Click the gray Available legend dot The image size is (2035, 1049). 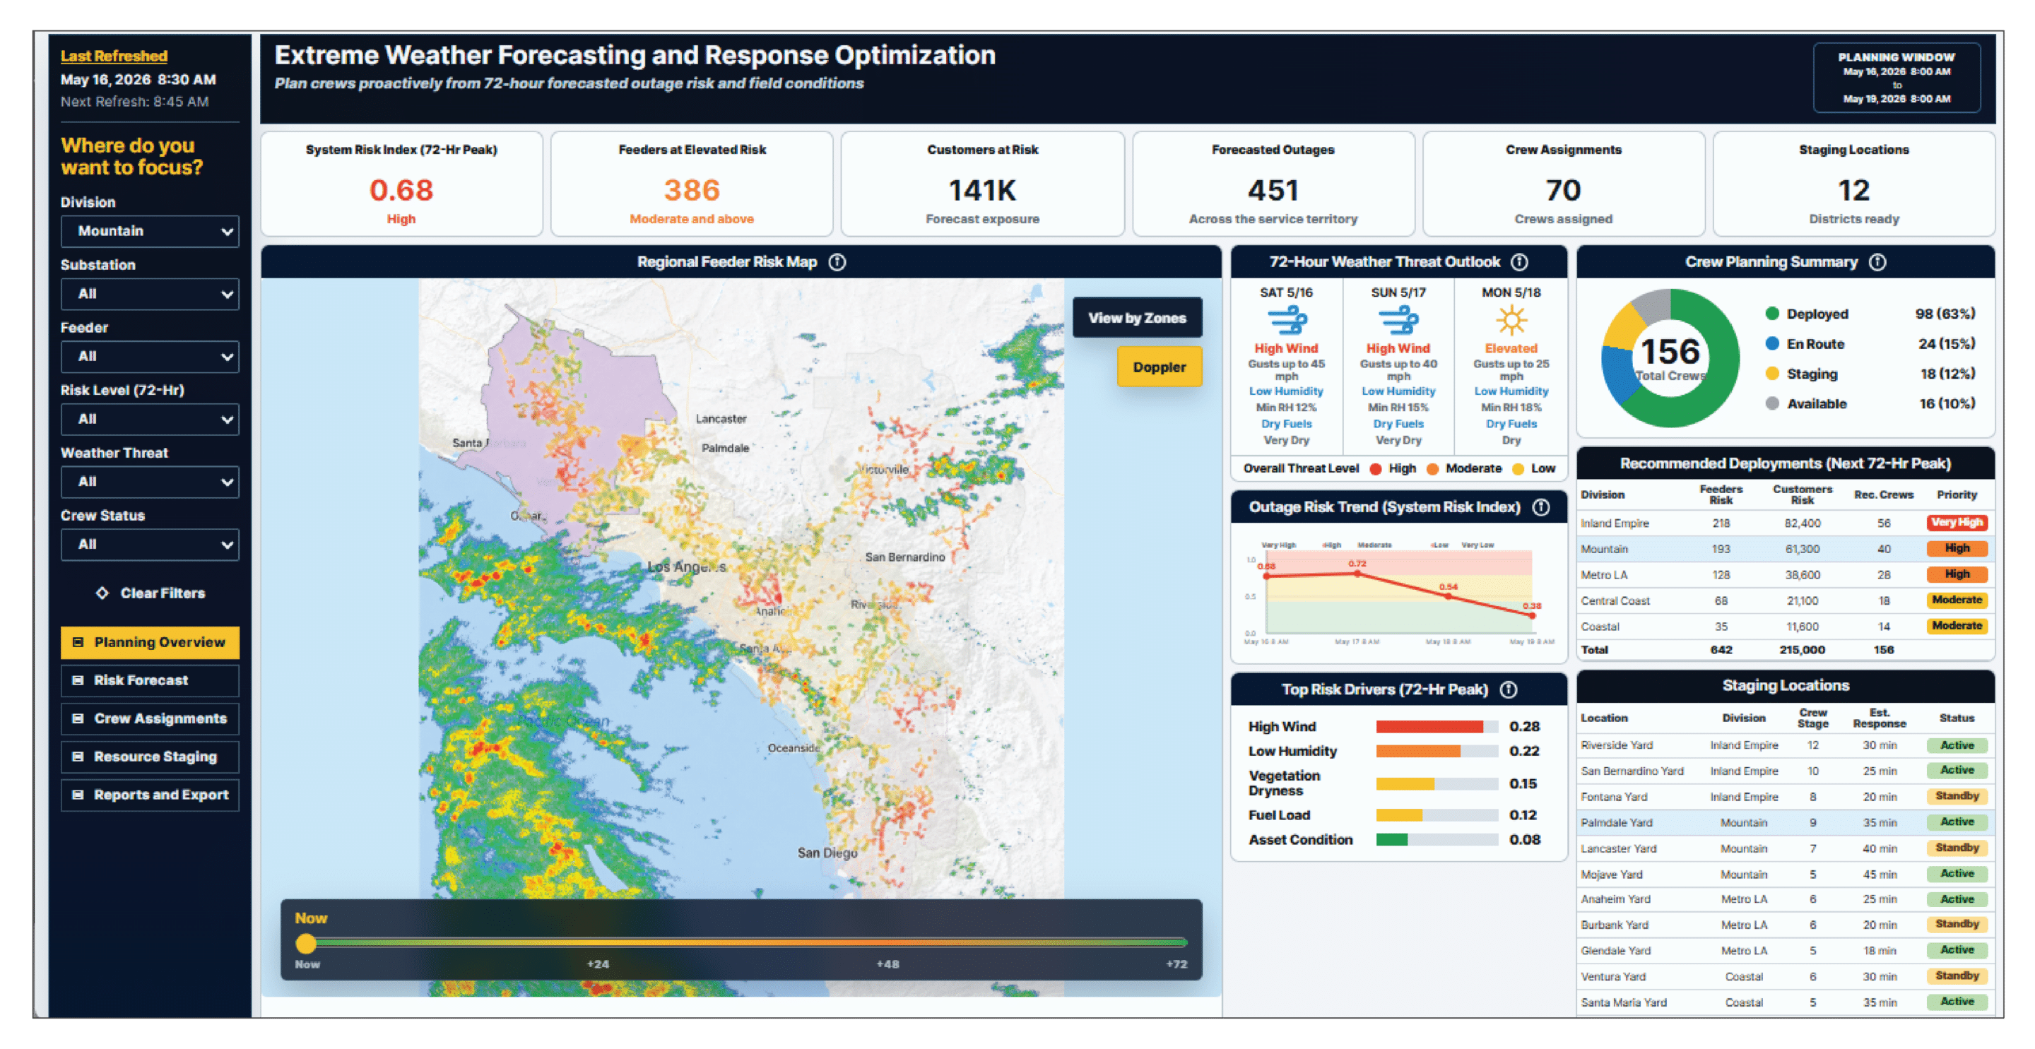coord(1772,403)
